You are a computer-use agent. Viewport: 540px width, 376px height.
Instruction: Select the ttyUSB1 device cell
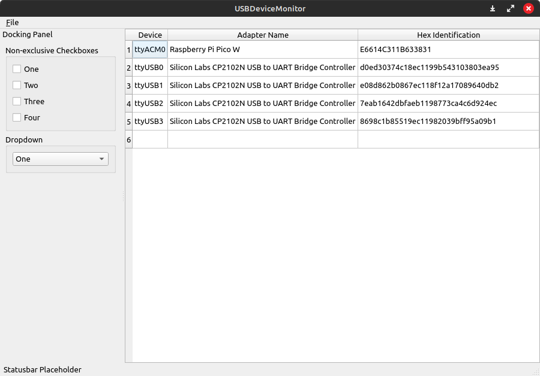[x=150, y=85]
